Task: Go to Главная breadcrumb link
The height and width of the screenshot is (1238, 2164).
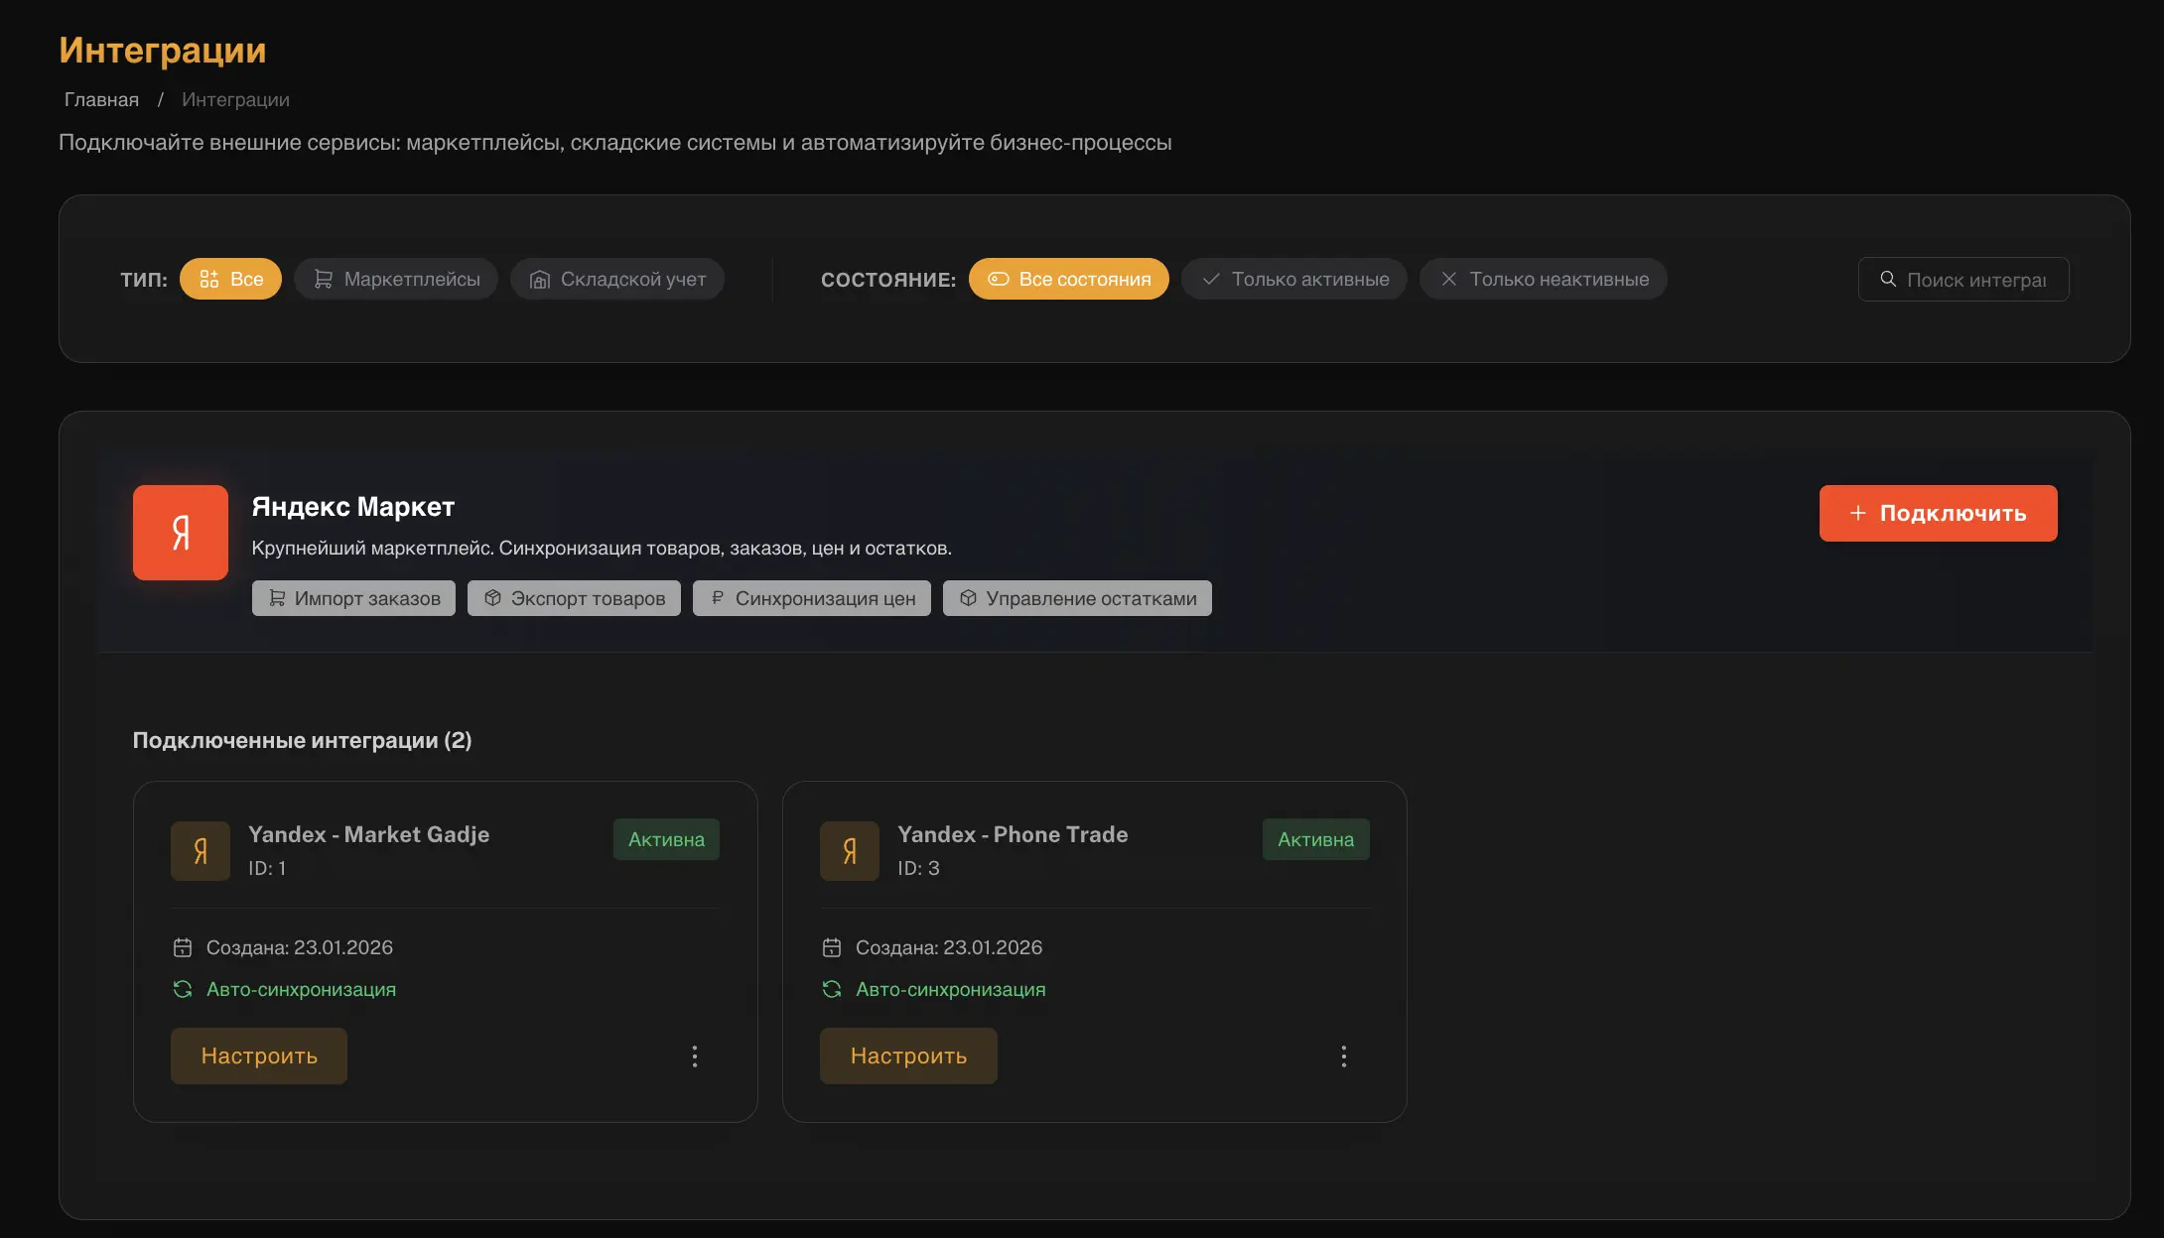Action: coord(101,100)
